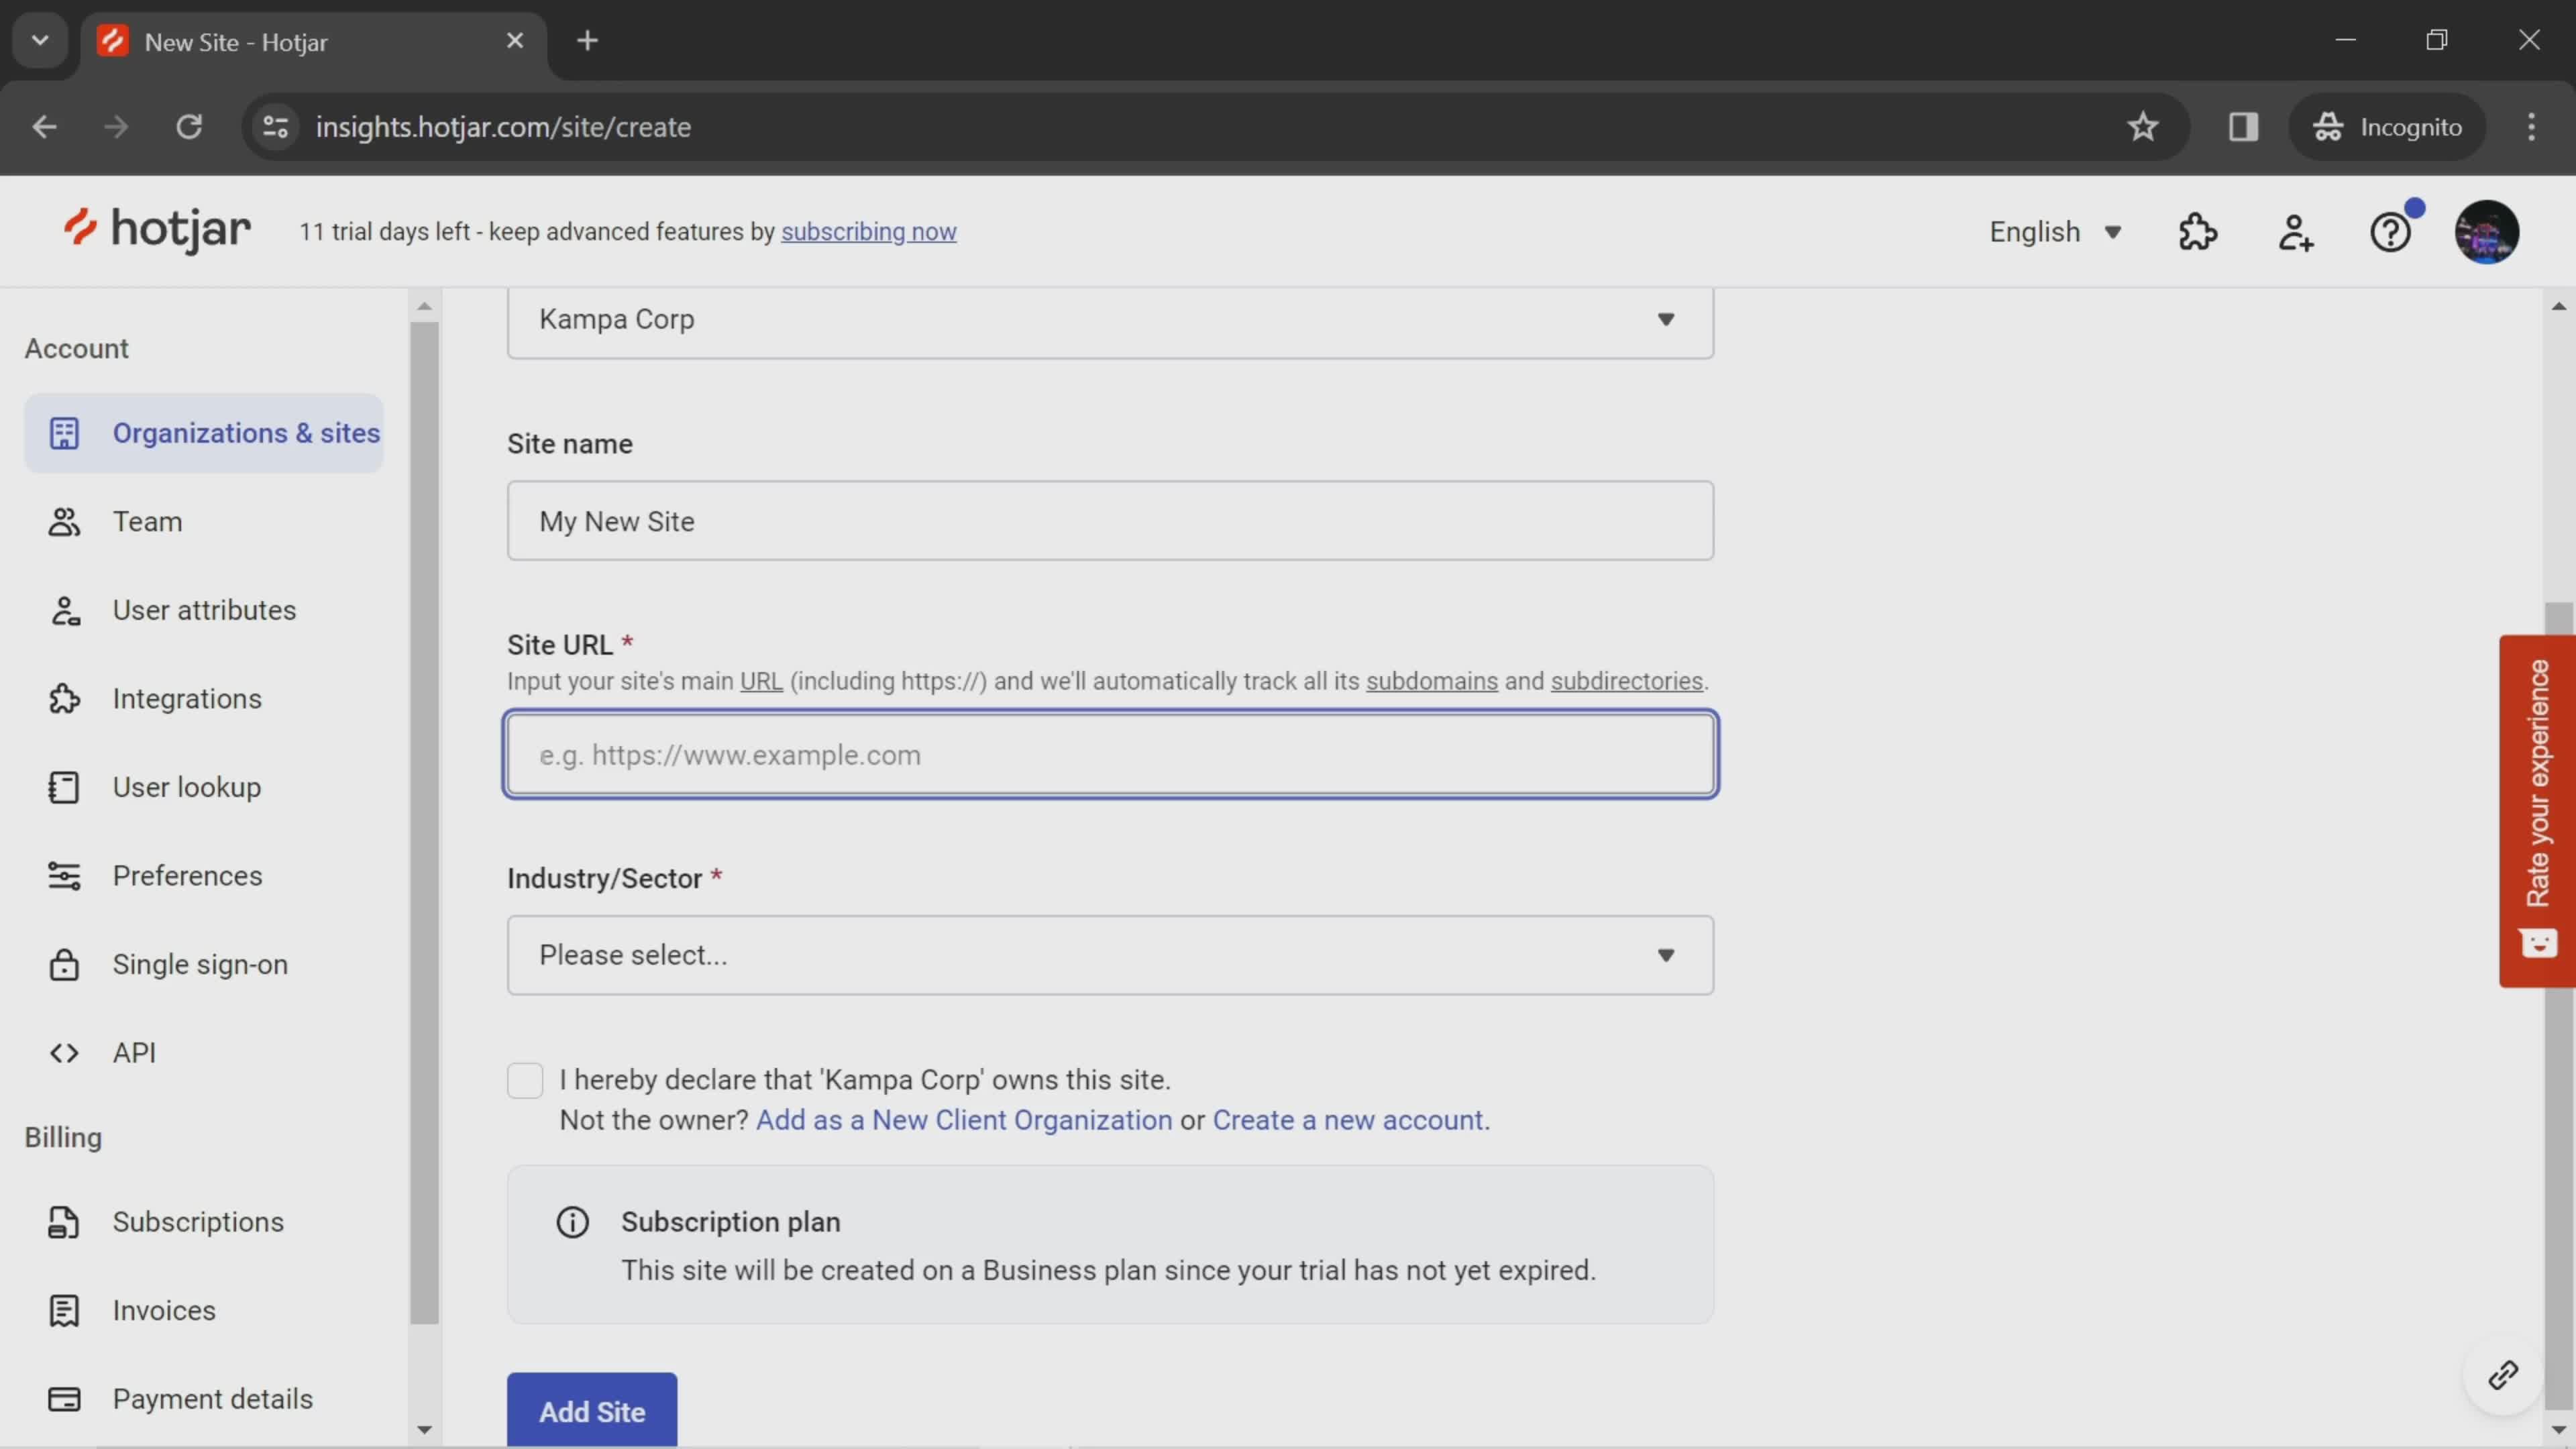Open the Invoices section
The width and height of the screenshot is (2576, 1449).
163,1309
